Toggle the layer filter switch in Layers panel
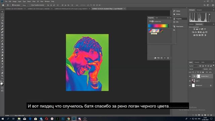This screenshot has width=215, height=121. pyautogui.click(x=214, y=66)
